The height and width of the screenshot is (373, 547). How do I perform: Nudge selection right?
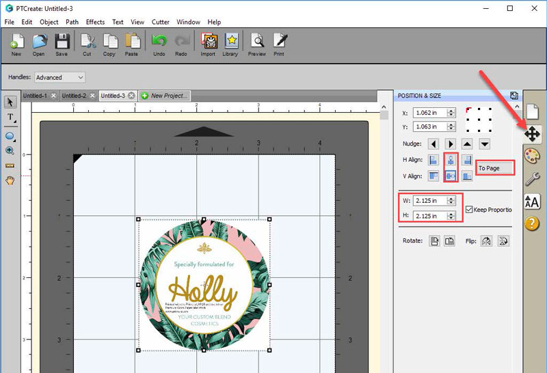pos(451,143)
